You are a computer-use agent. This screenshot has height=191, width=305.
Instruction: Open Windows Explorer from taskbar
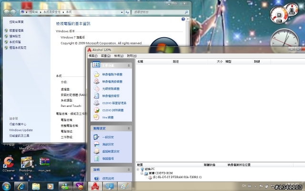coord(36,187)
